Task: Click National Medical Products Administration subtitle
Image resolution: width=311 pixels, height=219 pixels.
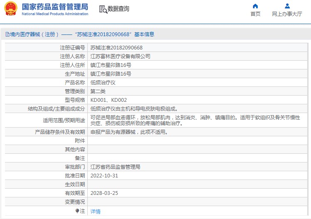Action: pyautogui.click(x=55, y=14)
